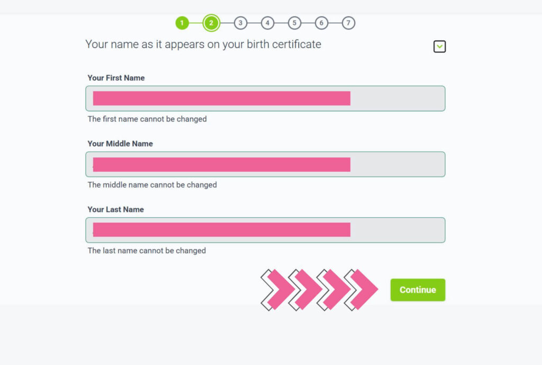Select step 5 in the progress tracker
Viewport: 542px width, 365px height.
click(x=294, y=23)
